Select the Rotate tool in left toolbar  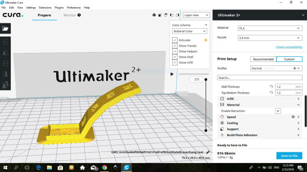coord(5,63)
